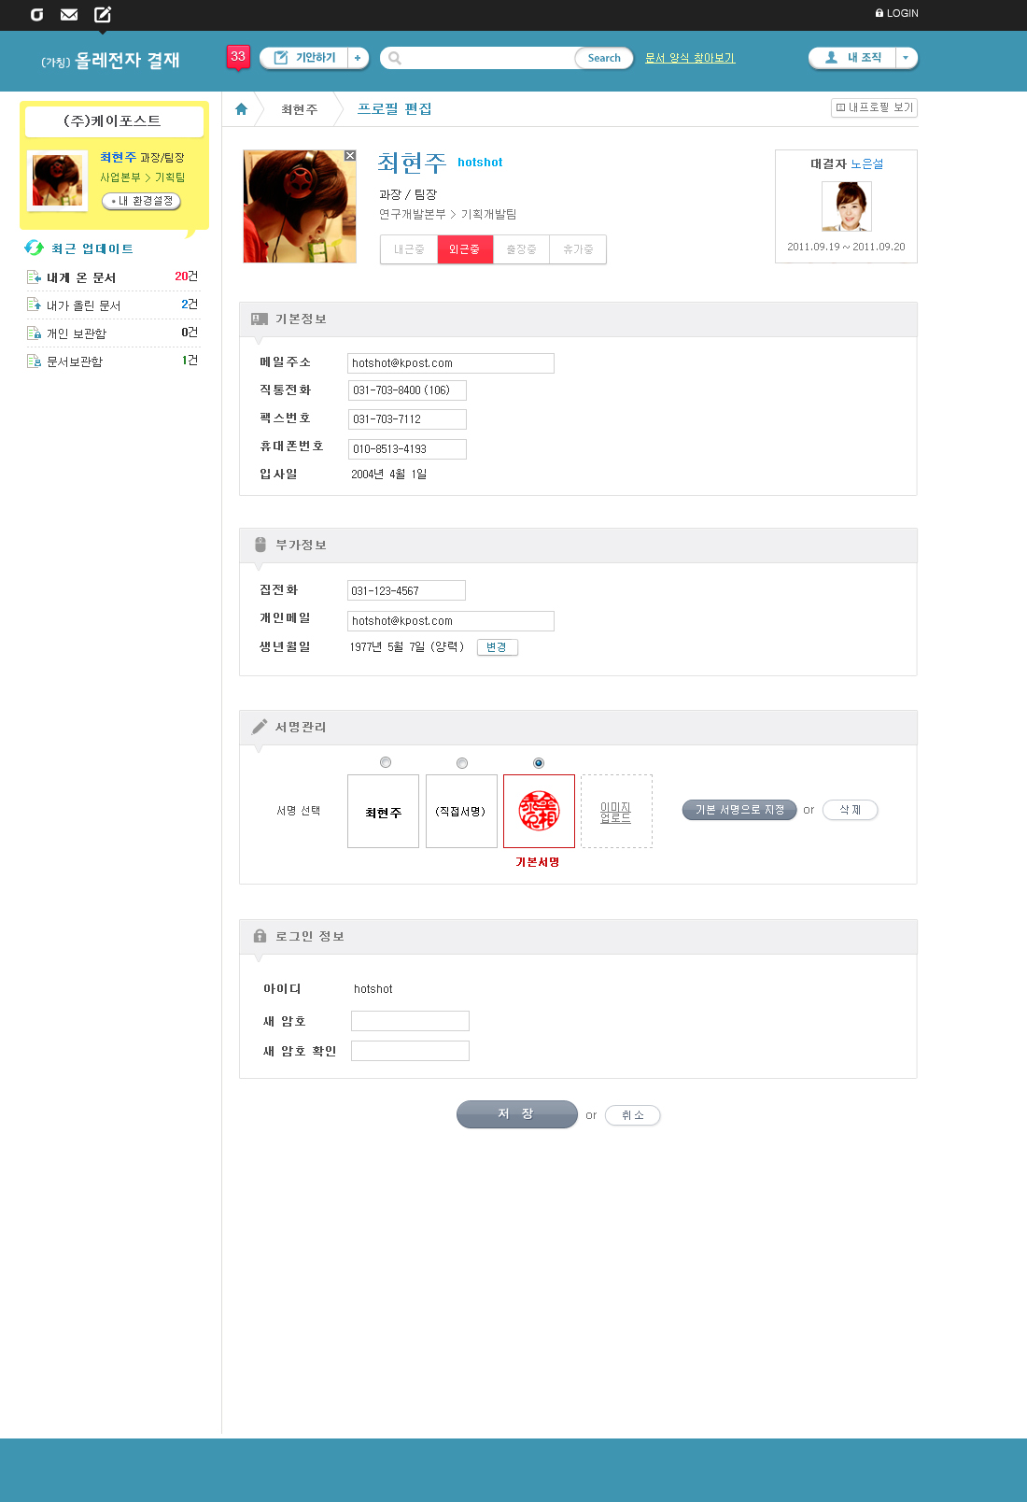
Task: Switch status to 출장중 tab
Action: pos(521,249)
